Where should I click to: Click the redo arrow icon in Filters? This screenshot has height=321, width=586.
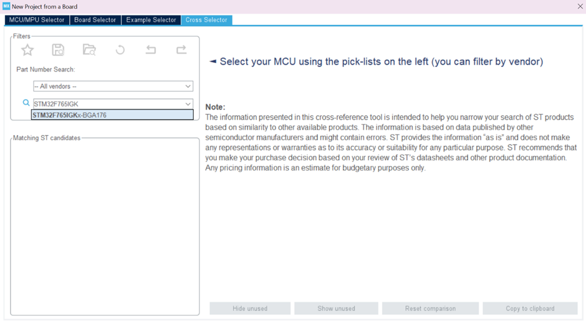[x=181, y=50]
